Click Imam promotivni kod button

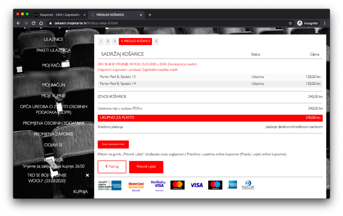coord(113,144)
